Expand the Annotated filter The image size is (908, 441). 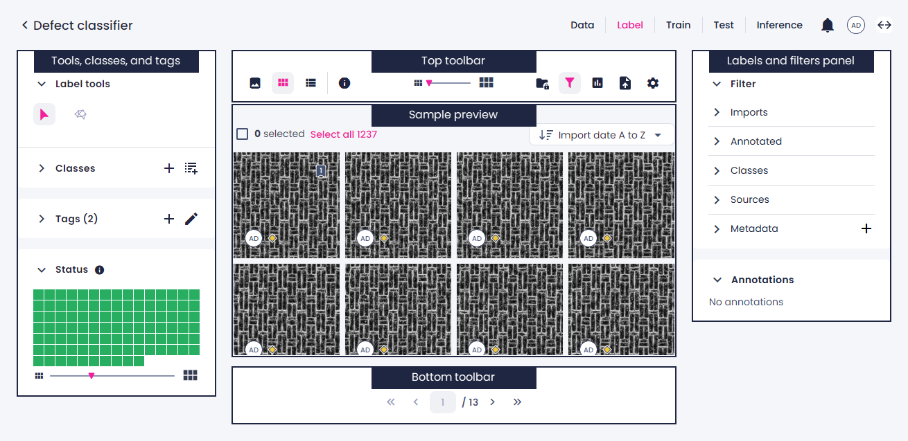tap(717, 141)
